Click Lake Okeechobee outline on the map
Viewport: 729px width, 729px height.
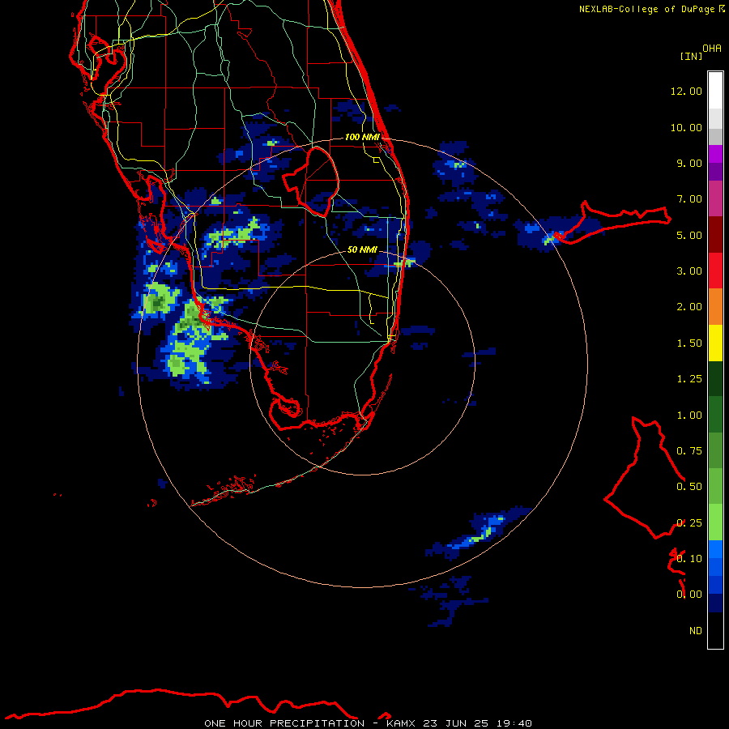311,181
